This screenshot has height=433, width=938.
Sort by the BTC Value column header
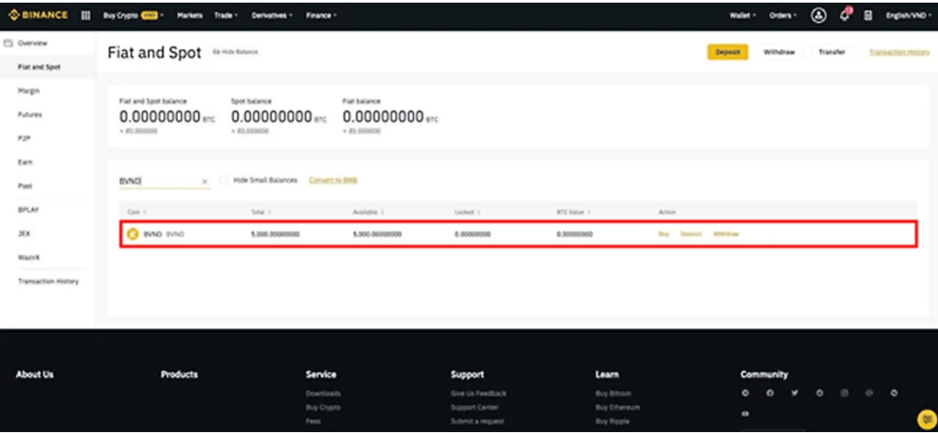pyautogui.click(x=573, y=213)
